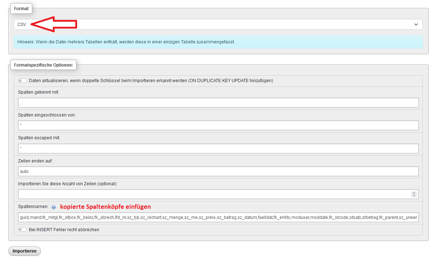
Task: Click the Importieren button
Action: coord(25,251)
